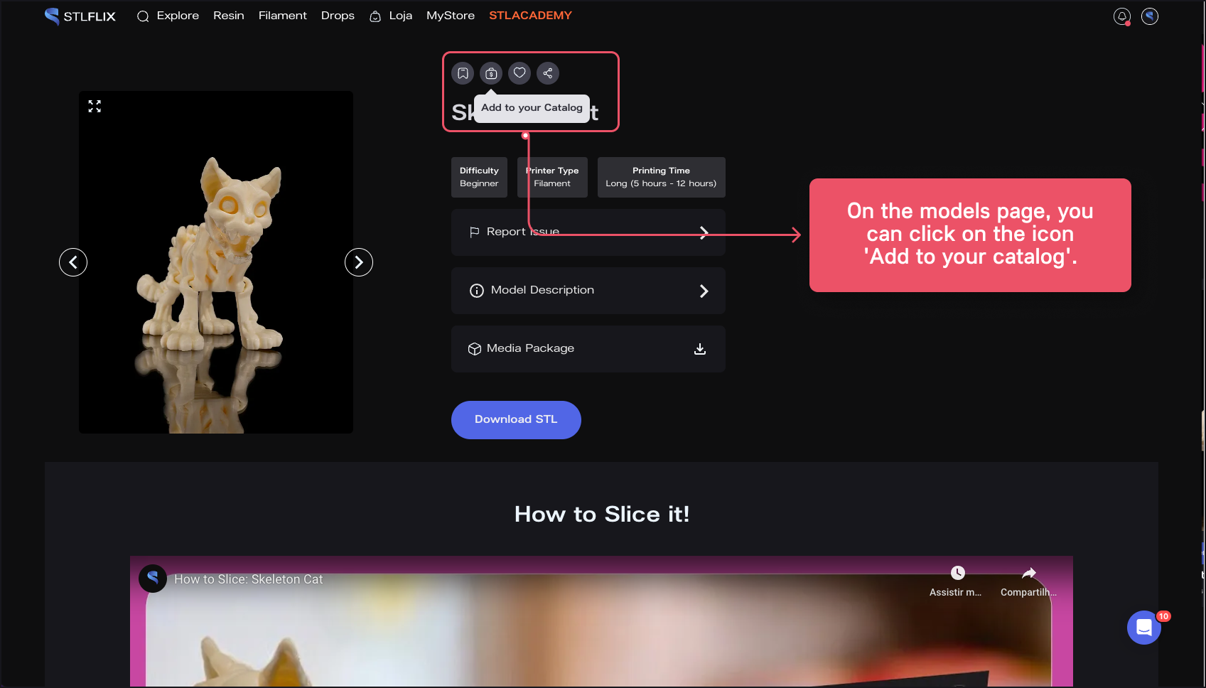Viewport: 1206px width, 688px height.
Task: Open the Intercom chat bubble with 10 messages
Action: click(x=1144, y=628)
